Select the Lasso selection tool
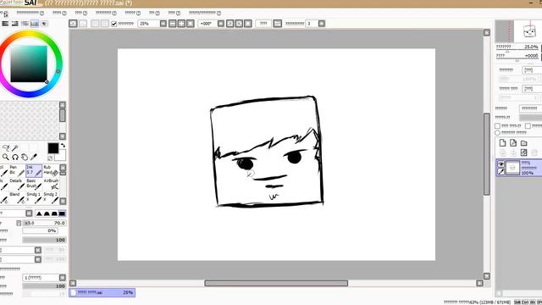This screenshot has width=542, height=305. click(x=6, y=148)
